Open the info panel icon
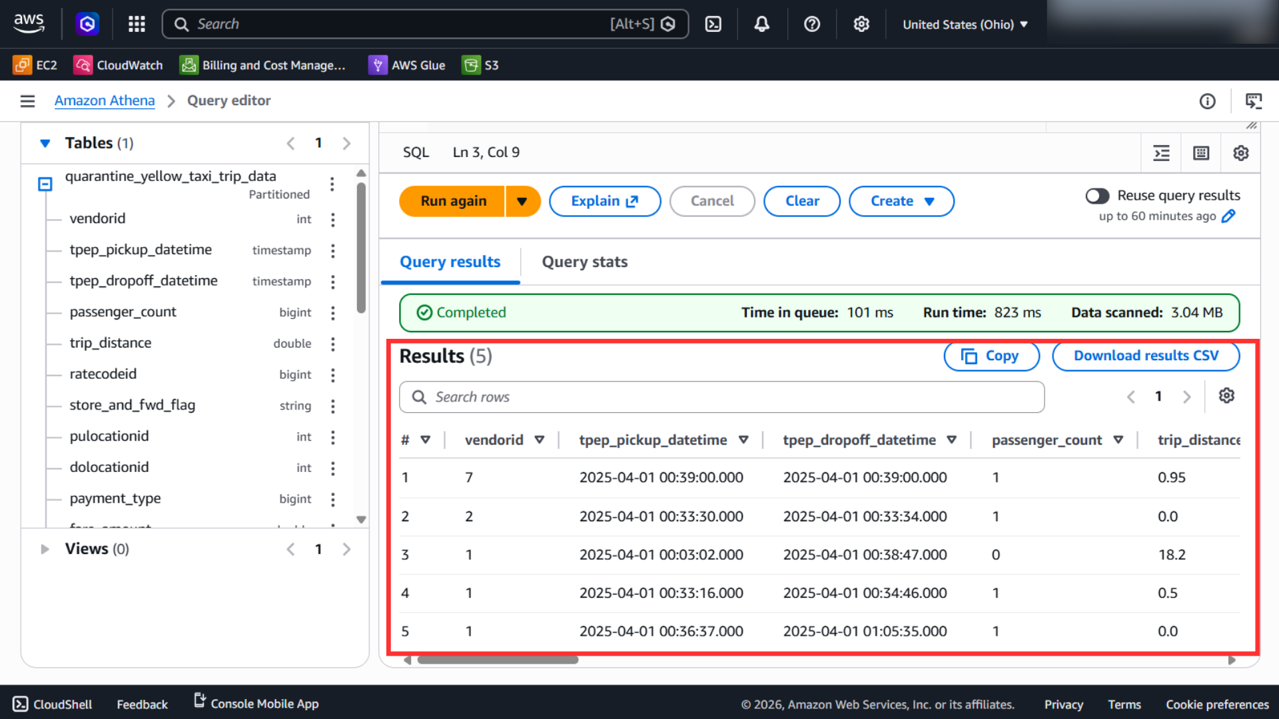This screenshot has width=1279, height=719. (1207, 101)
